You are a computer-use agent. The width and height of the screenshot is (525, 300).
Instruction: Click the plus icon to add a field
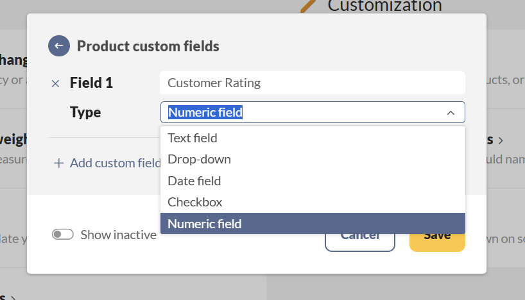59,163
